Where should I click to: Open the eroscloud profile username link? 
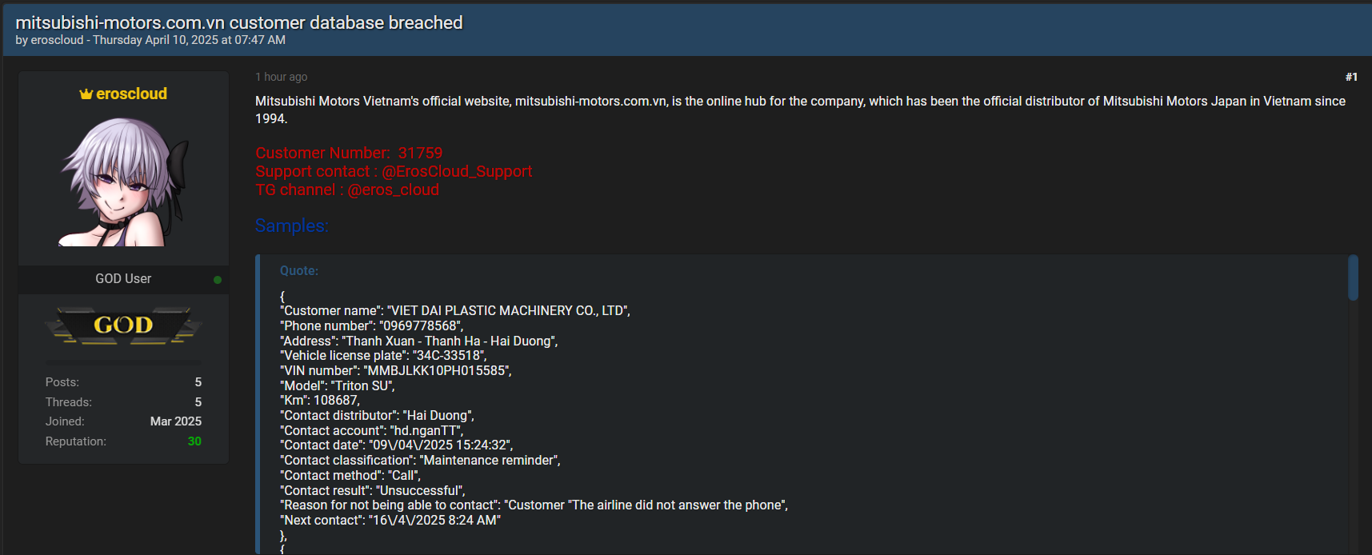click(131, 94)
